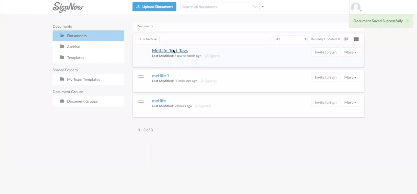Open the Recently Updated sort dropdown
This screenshot has height=194, width=417.
pos(325,39)
